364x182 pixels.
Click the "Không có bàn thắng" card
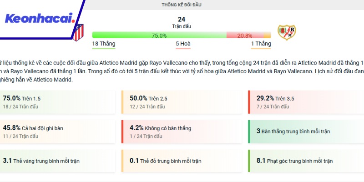[182, 132]
